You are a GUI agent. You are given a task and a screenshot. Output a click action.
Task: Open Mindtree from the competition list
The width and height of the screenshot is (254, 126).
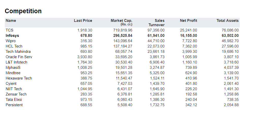pyautogui.click(x=13, y=73)
